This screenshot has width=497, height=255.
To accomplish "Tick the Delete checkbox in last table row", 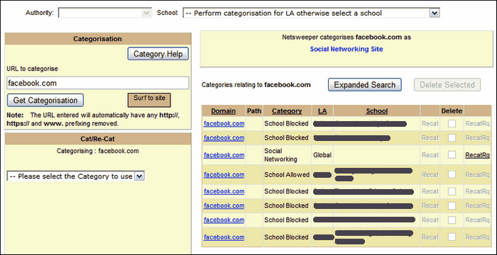I will click(452, 237).
